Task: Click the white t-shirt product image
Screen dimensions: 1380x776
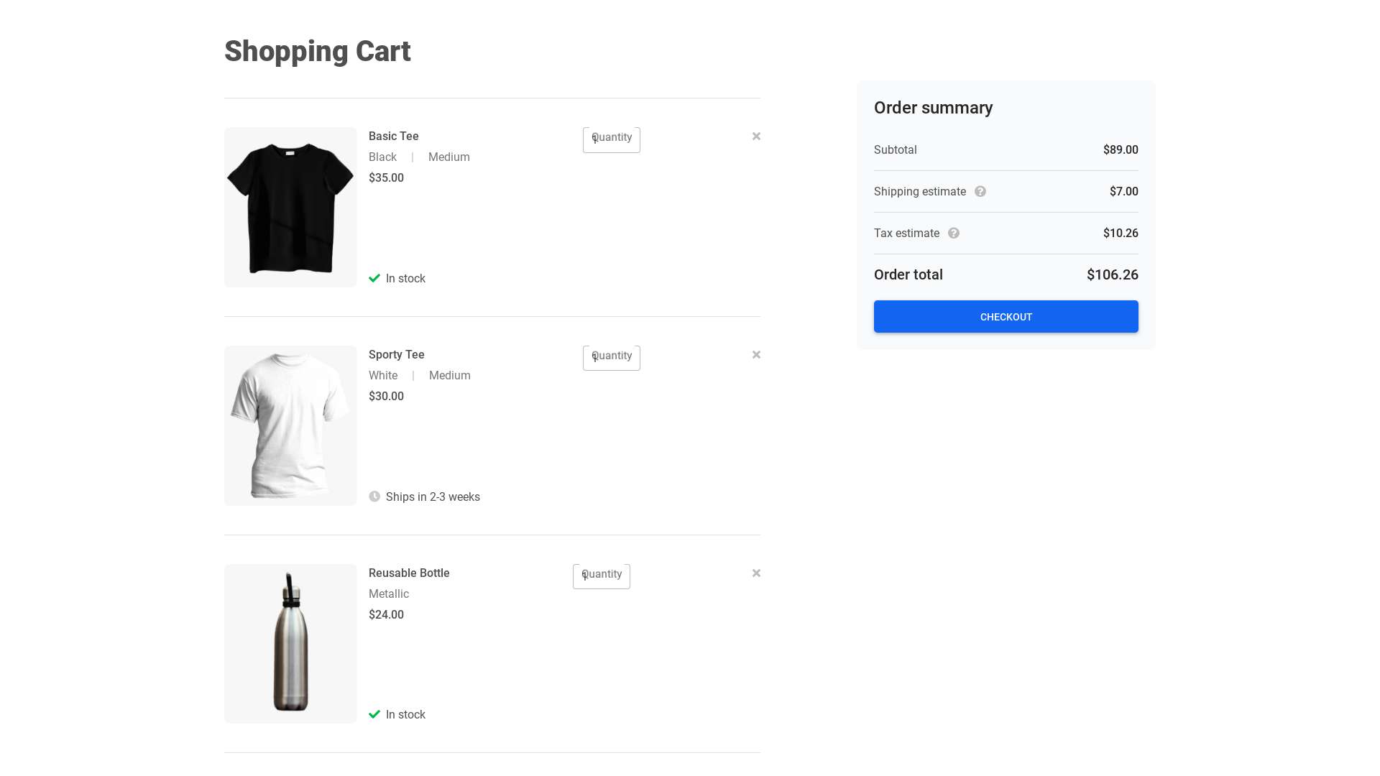Action: [x=290, y=425]
